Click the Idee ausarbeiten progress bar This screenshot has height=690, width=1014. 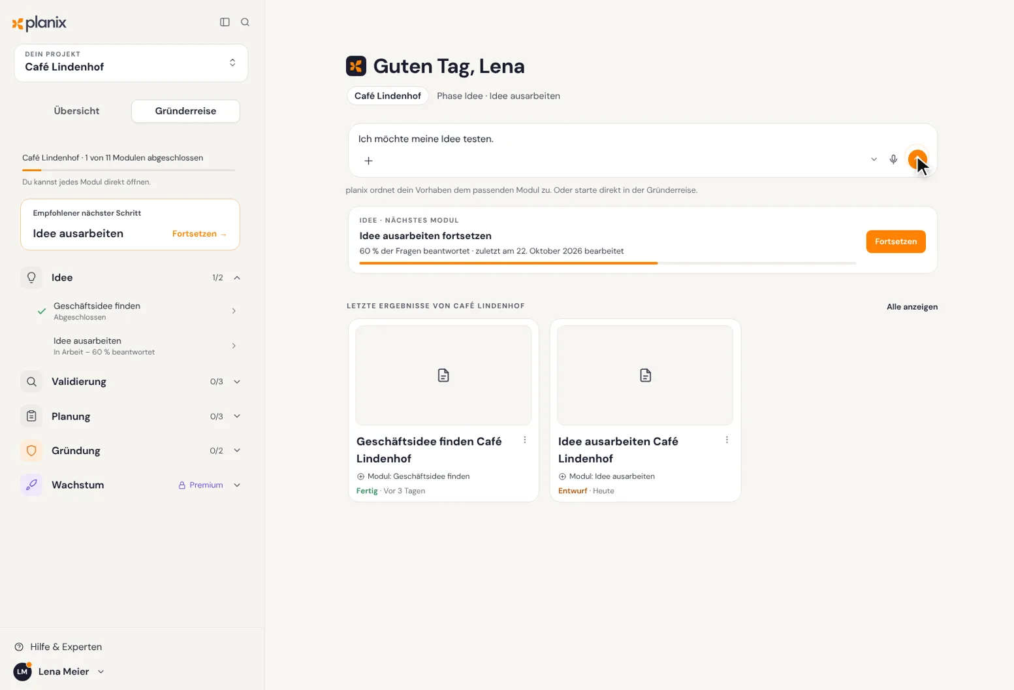pyautogui.click(x=607, y=263)
